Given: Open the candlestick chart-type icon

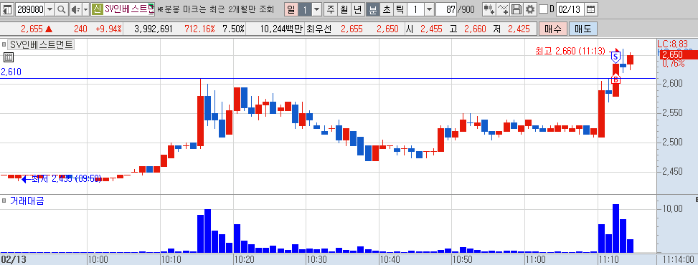Looking at the screenshot, I should click(489, 9).
